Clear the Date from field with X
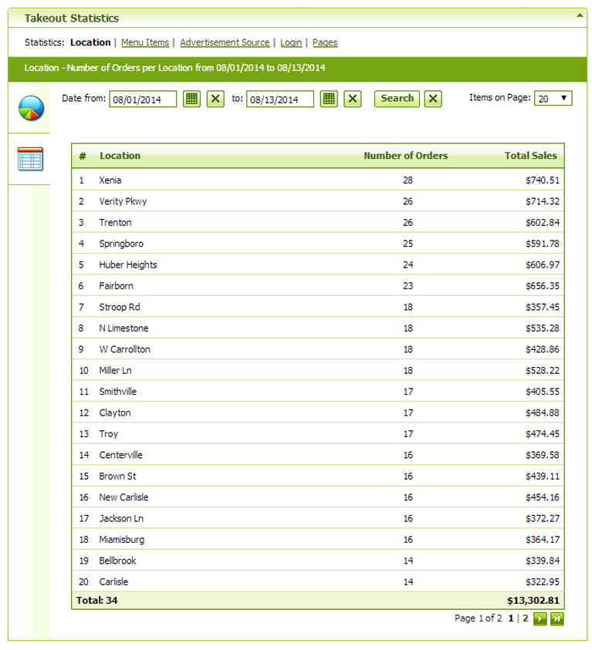The image size is (592, 650). click(x=215, y=99)
